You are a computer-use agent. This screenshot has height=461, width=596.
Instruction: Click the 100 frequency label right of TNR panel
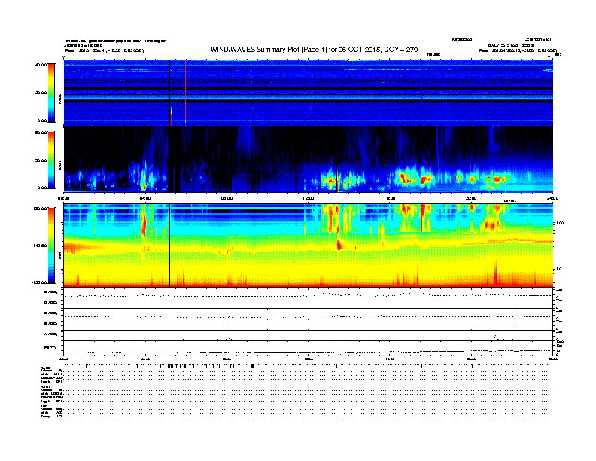point(559,223)
